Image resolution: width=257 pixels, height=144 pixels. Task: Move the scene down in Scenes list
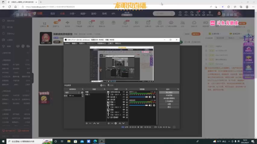tap(98, 124)
